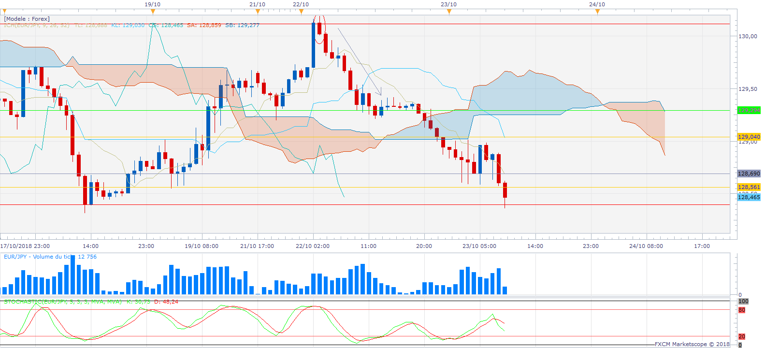Select the orange 128,561 price tag
This screenshot has width=765, height=348.
point(749,187)
